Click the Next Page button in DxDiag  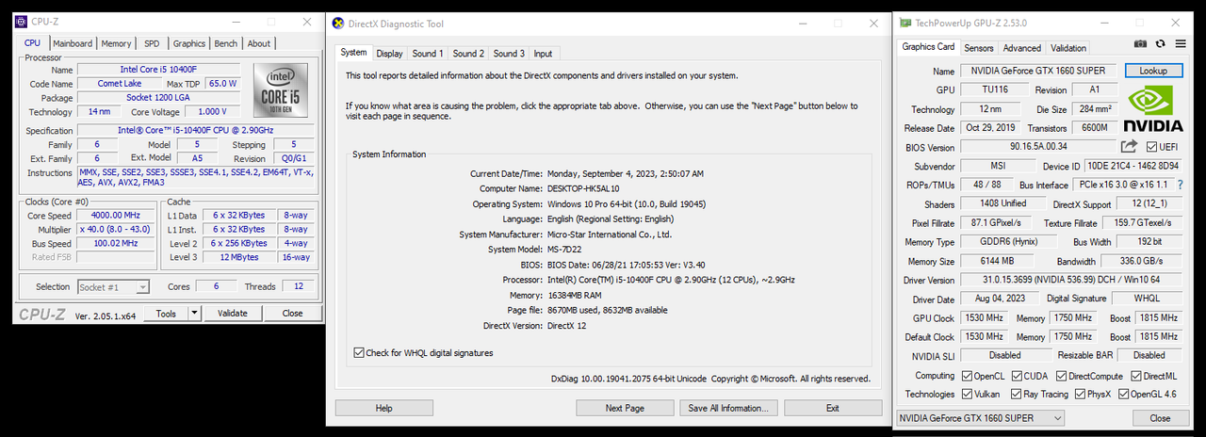(x=625, y=408)
